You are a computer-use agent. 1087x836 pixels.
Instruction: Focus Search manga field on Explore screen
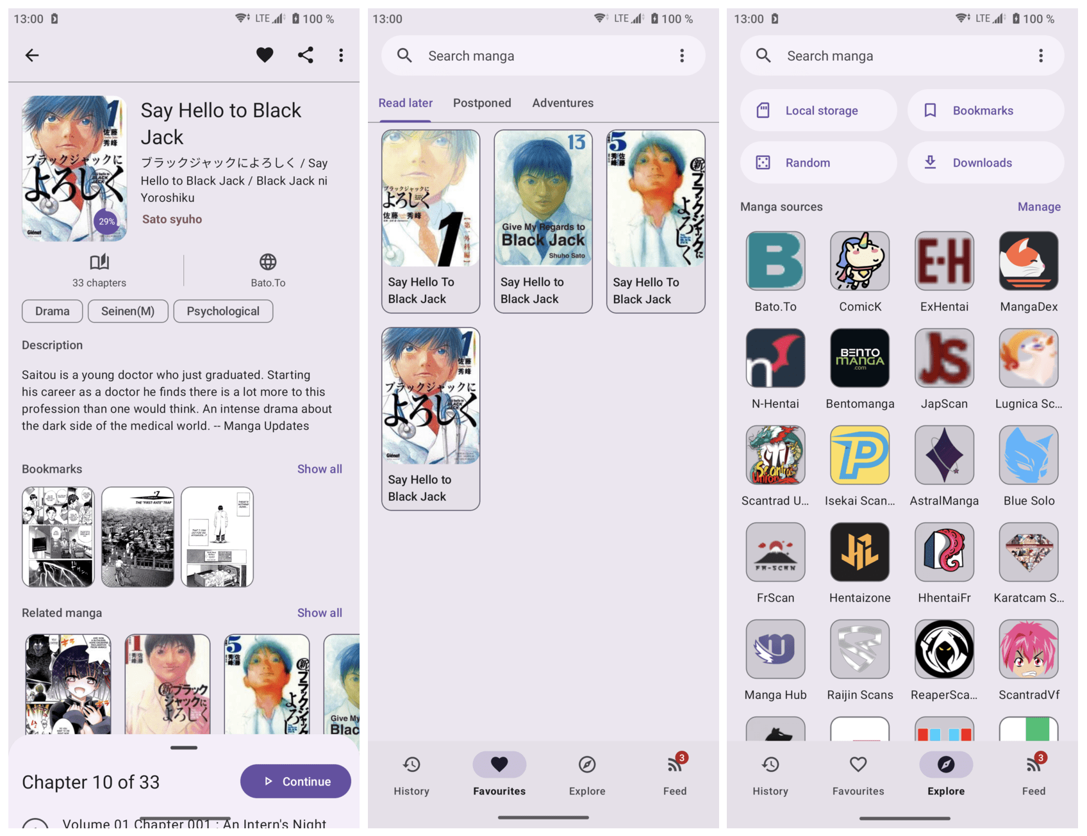point(902,56)
